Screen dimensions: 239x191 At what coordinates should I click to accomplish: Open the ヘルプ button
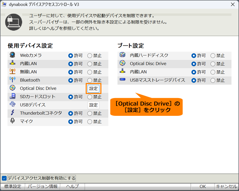[x=72, y=187]
